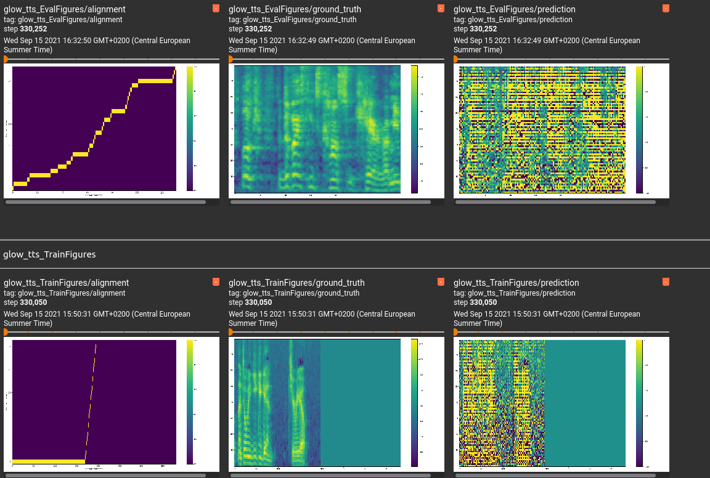Screen dimensions: 710x478
Task: Click the step slider on EvalFigures ground_truth card
Action: [x=336, y=59]
